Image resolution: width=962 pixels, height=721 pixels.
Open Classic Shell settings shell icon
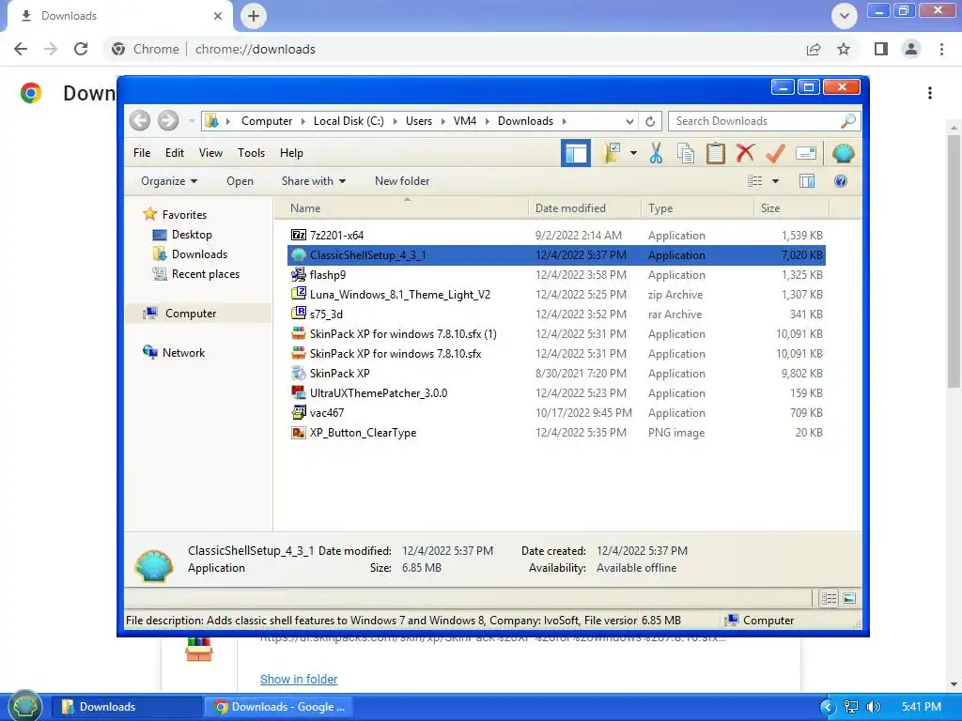click(843, 153)
